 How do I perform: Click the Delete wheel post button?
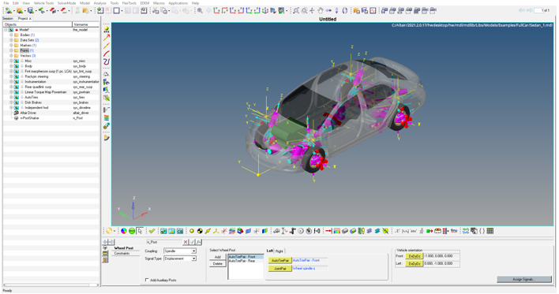pyautogui.click(x=217, y=264)
